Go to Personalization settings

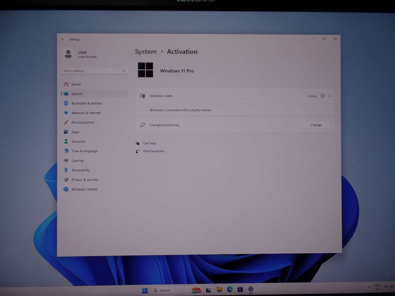pyautogui.click(x=83, y=122)
